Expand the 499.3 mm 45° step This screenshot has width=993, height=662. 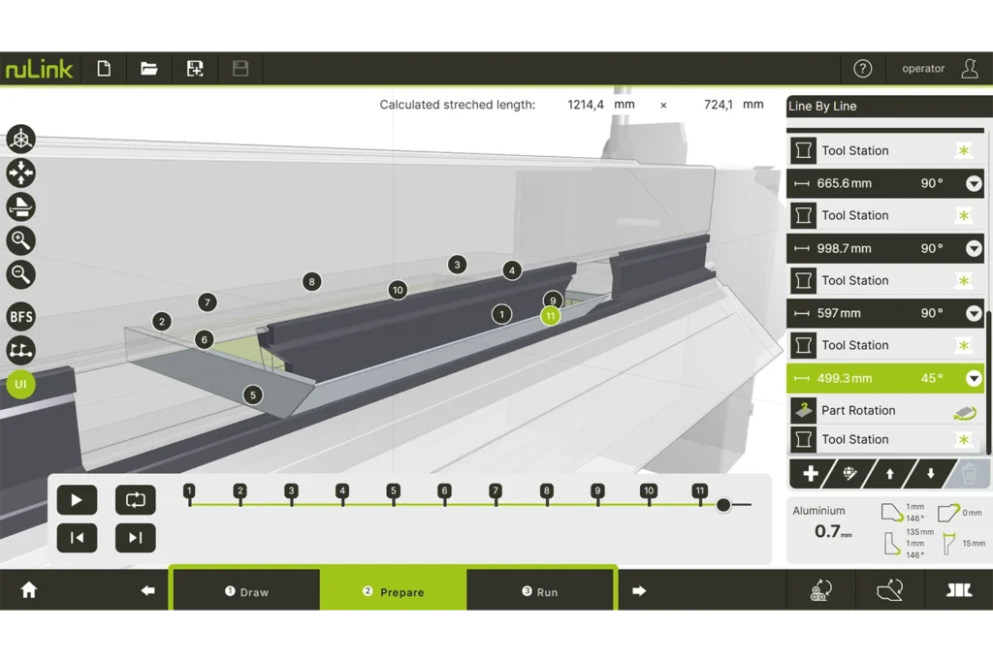pyautogui.click(x=974, y=378)
